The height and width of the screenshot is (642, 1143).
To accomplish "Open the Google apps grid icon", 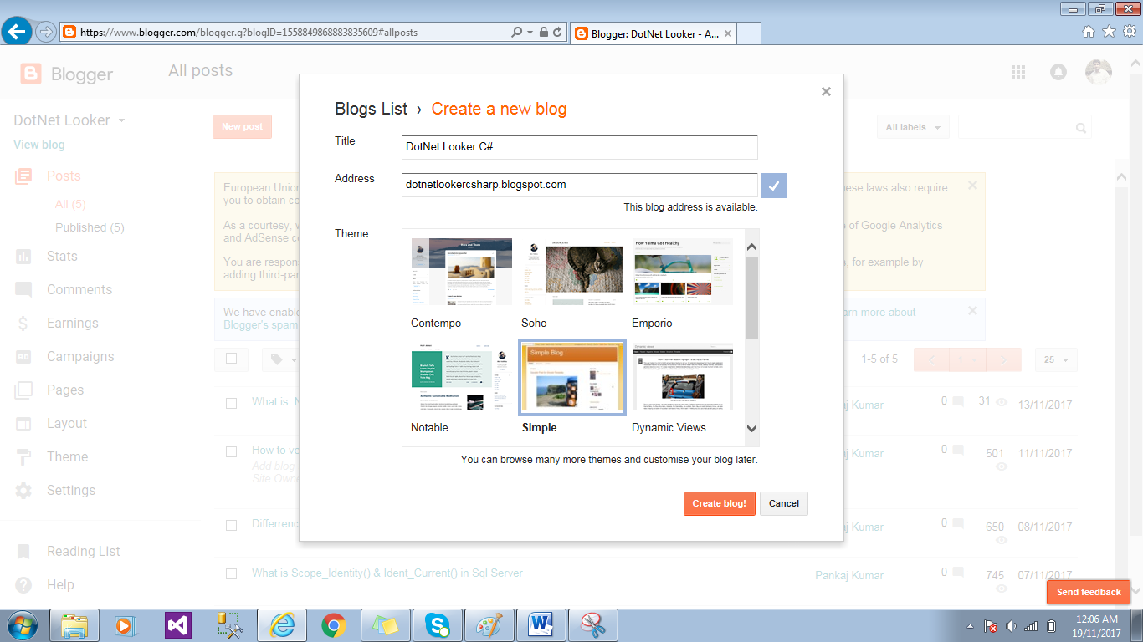I will [1018, 72].
